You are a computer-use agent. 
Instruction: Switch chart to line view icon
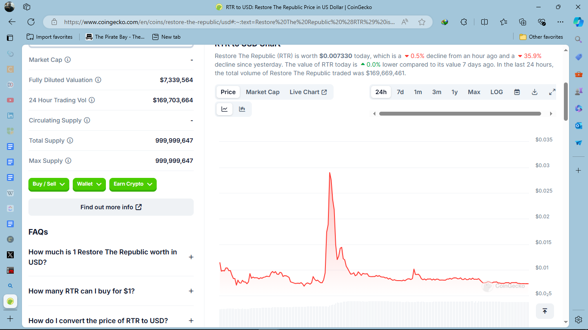(x=224, y=109)
